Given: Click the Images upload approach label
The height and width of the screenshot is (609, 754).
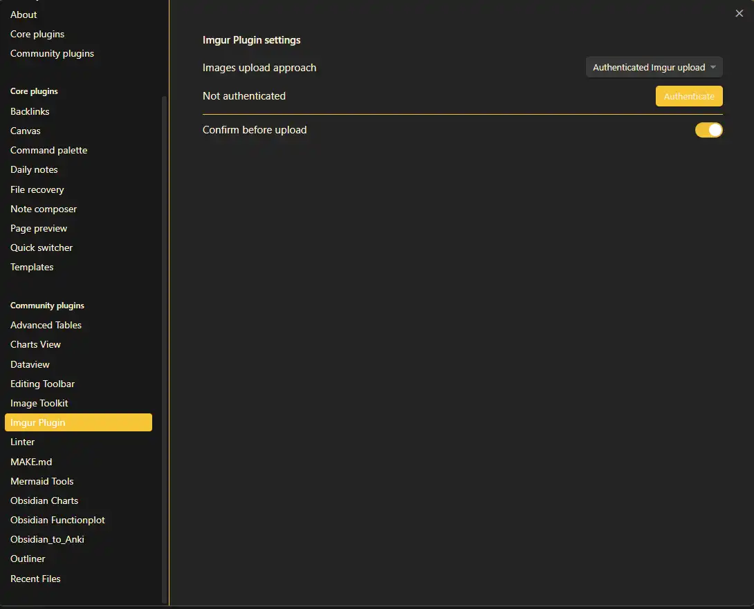Looking at the screenshot, I should pos(259,68).
